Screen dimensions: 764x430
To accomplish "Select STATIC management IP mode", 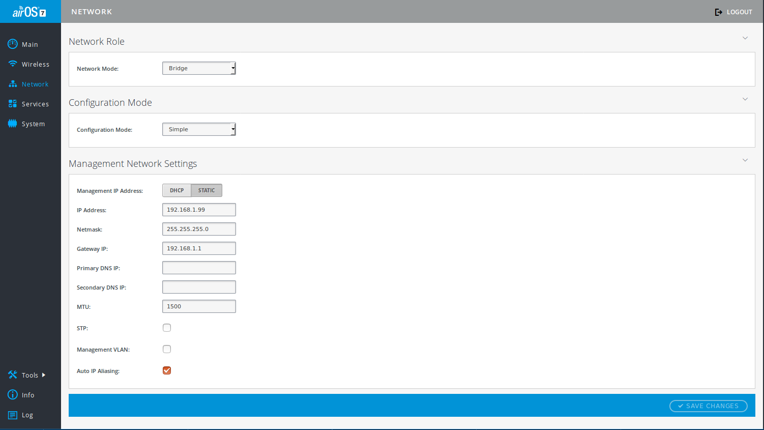I will tap(207, 190).
